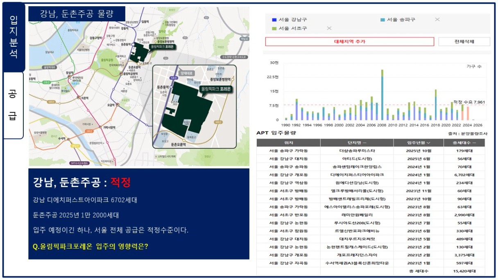Viewport: 498px width, 280px height.
Task: Select the 입지분석 side tab
Action: 14,37
